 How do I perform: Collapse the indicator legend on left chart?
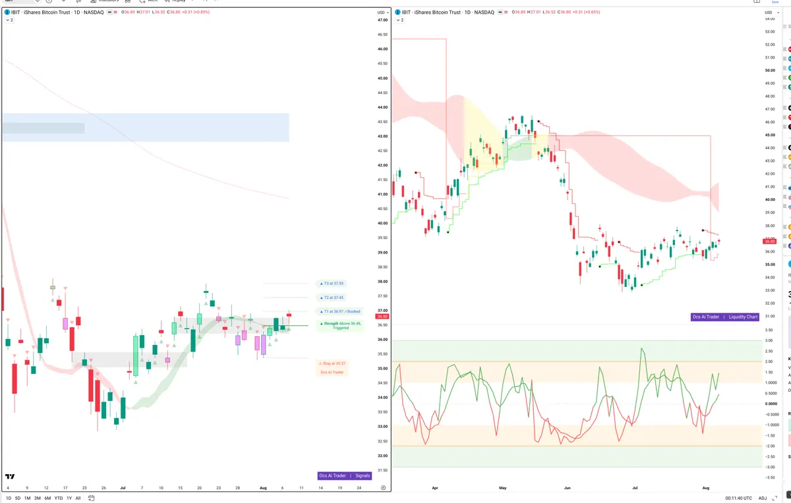tap(9, 20)
